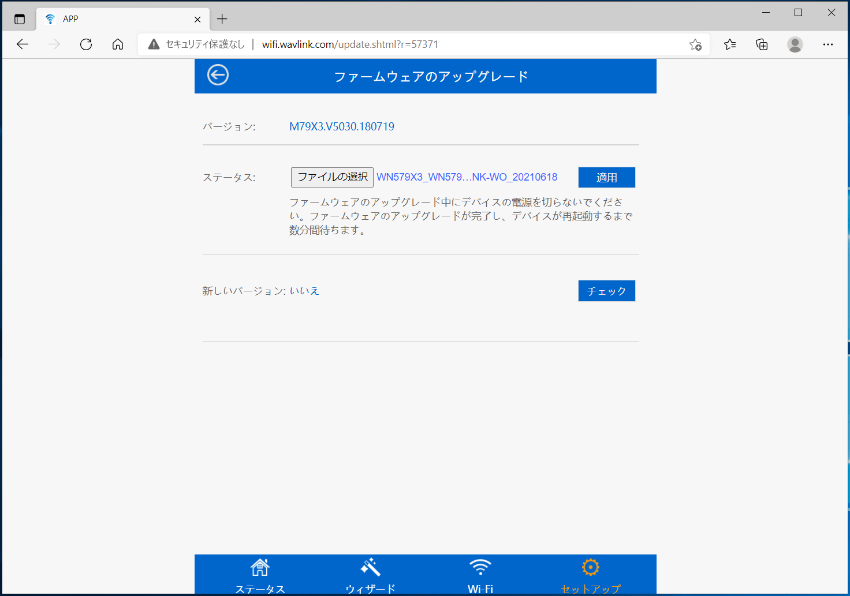
Task: Toggle the vertical tabs icon
Action: [x=20, y=19]
